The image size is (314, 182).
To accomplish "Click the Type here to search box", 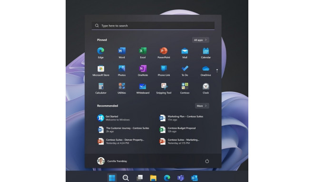I will tap(153, 26).
